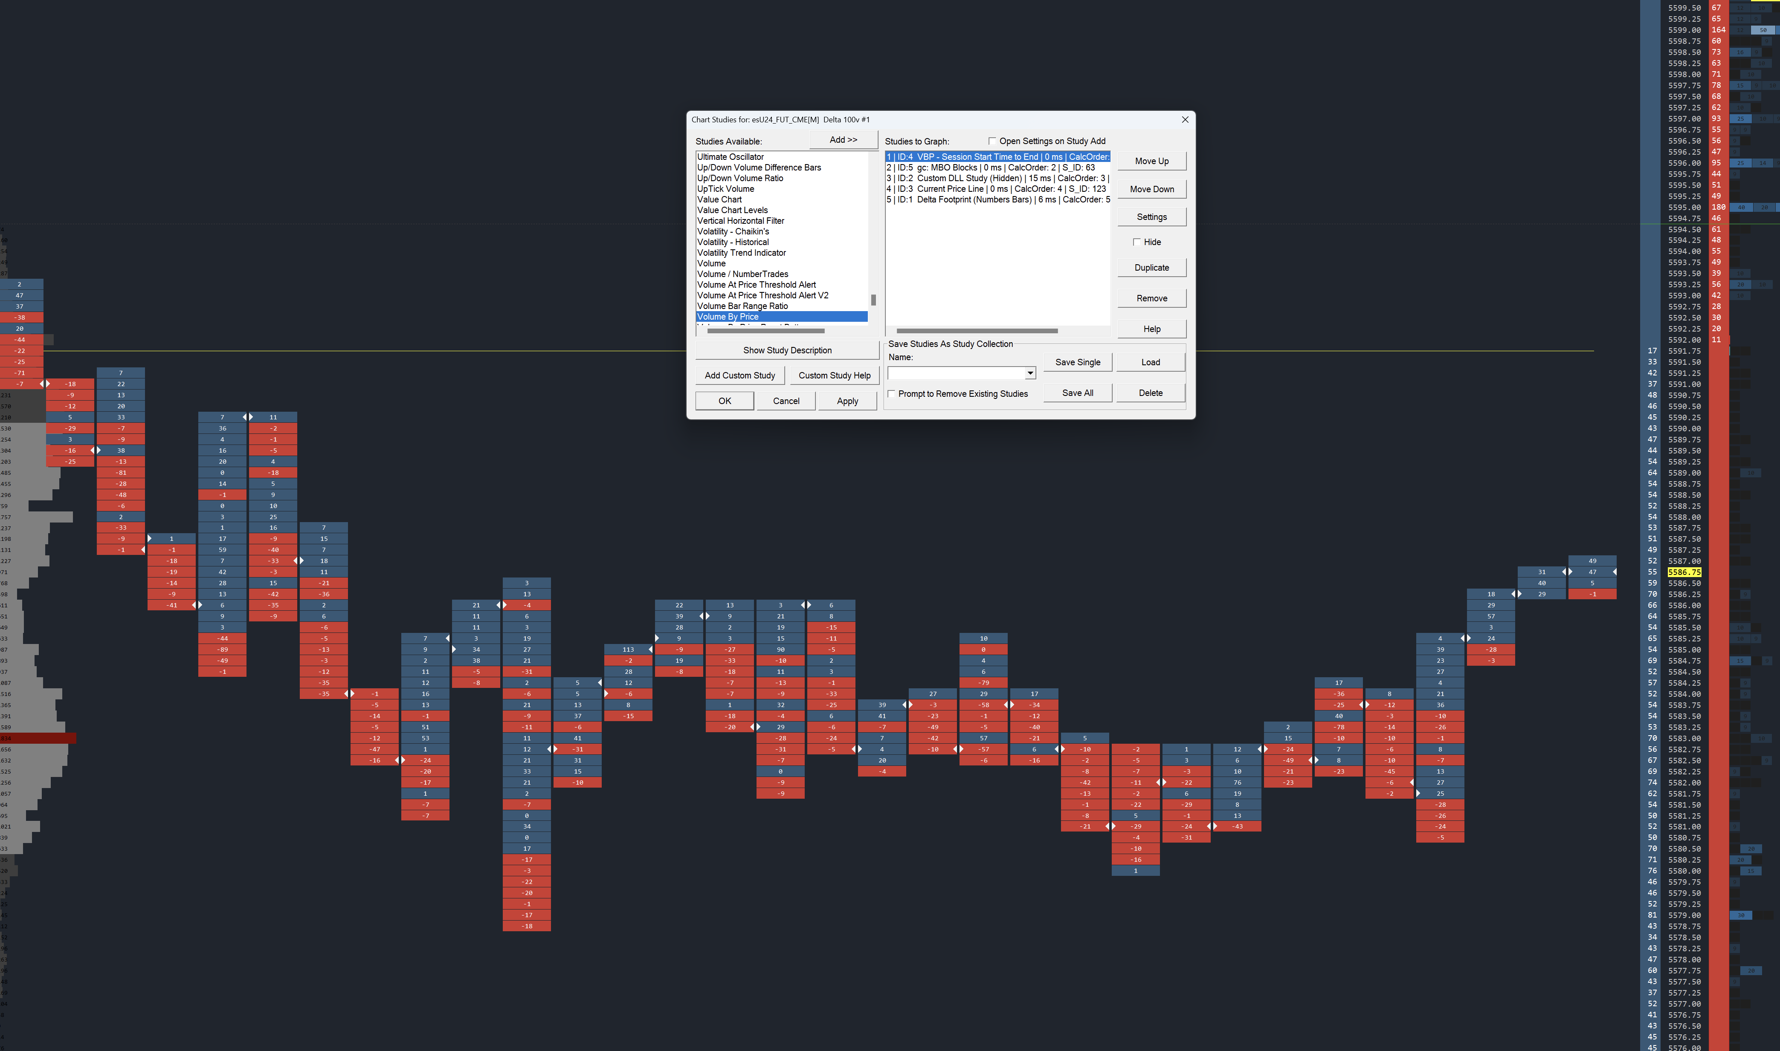Open the study collection Name dropdown
This screenshot has height=1051, width=1780.
coord(1030,373)
